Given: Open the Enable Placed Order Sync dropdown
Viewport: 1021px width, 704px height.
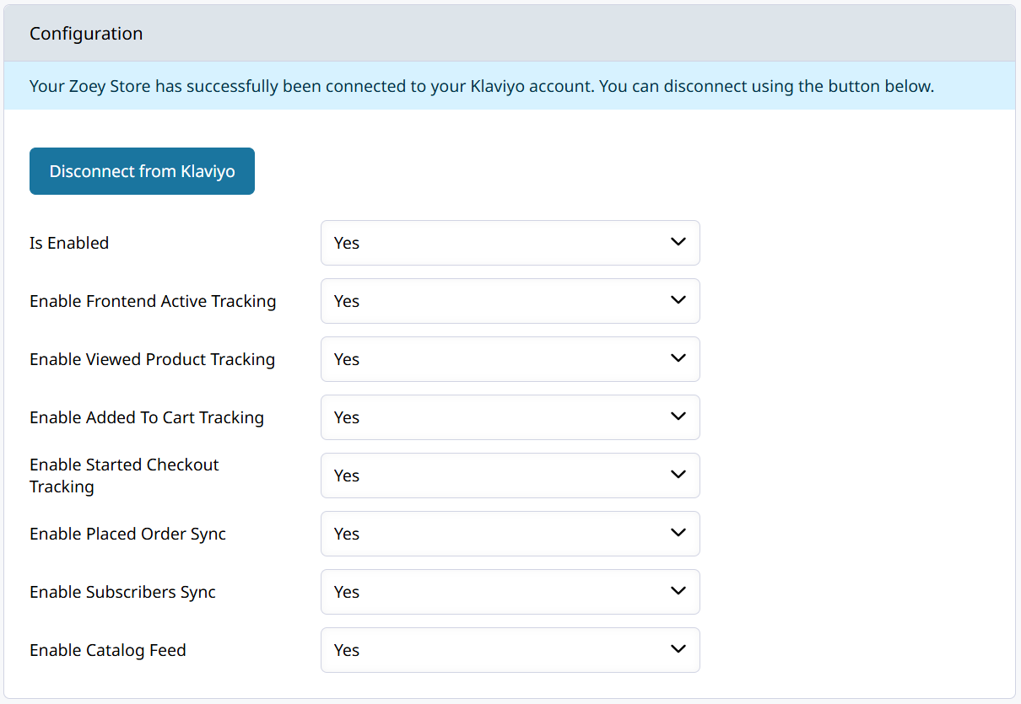Looking at the screenshot, I should 511,534.
